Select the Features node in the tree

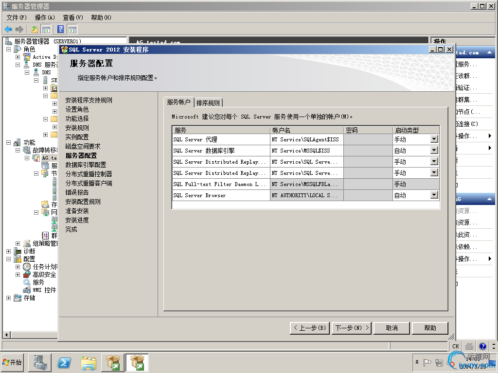(29, 142)
